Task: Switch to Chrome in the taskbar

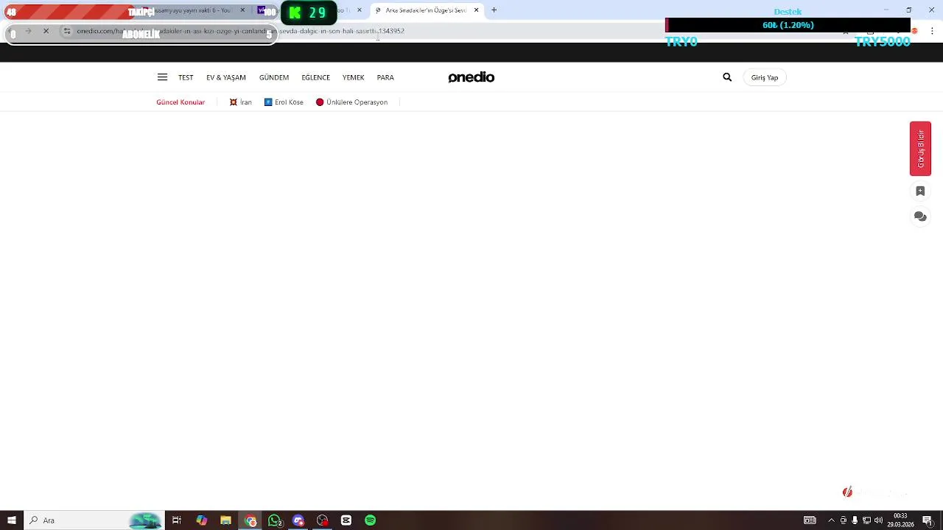Action: (250, 520)
